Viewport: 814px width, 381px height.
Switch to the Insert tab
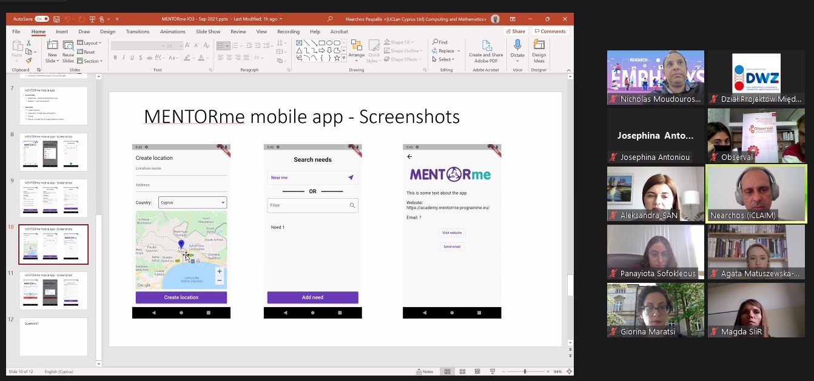62,31
